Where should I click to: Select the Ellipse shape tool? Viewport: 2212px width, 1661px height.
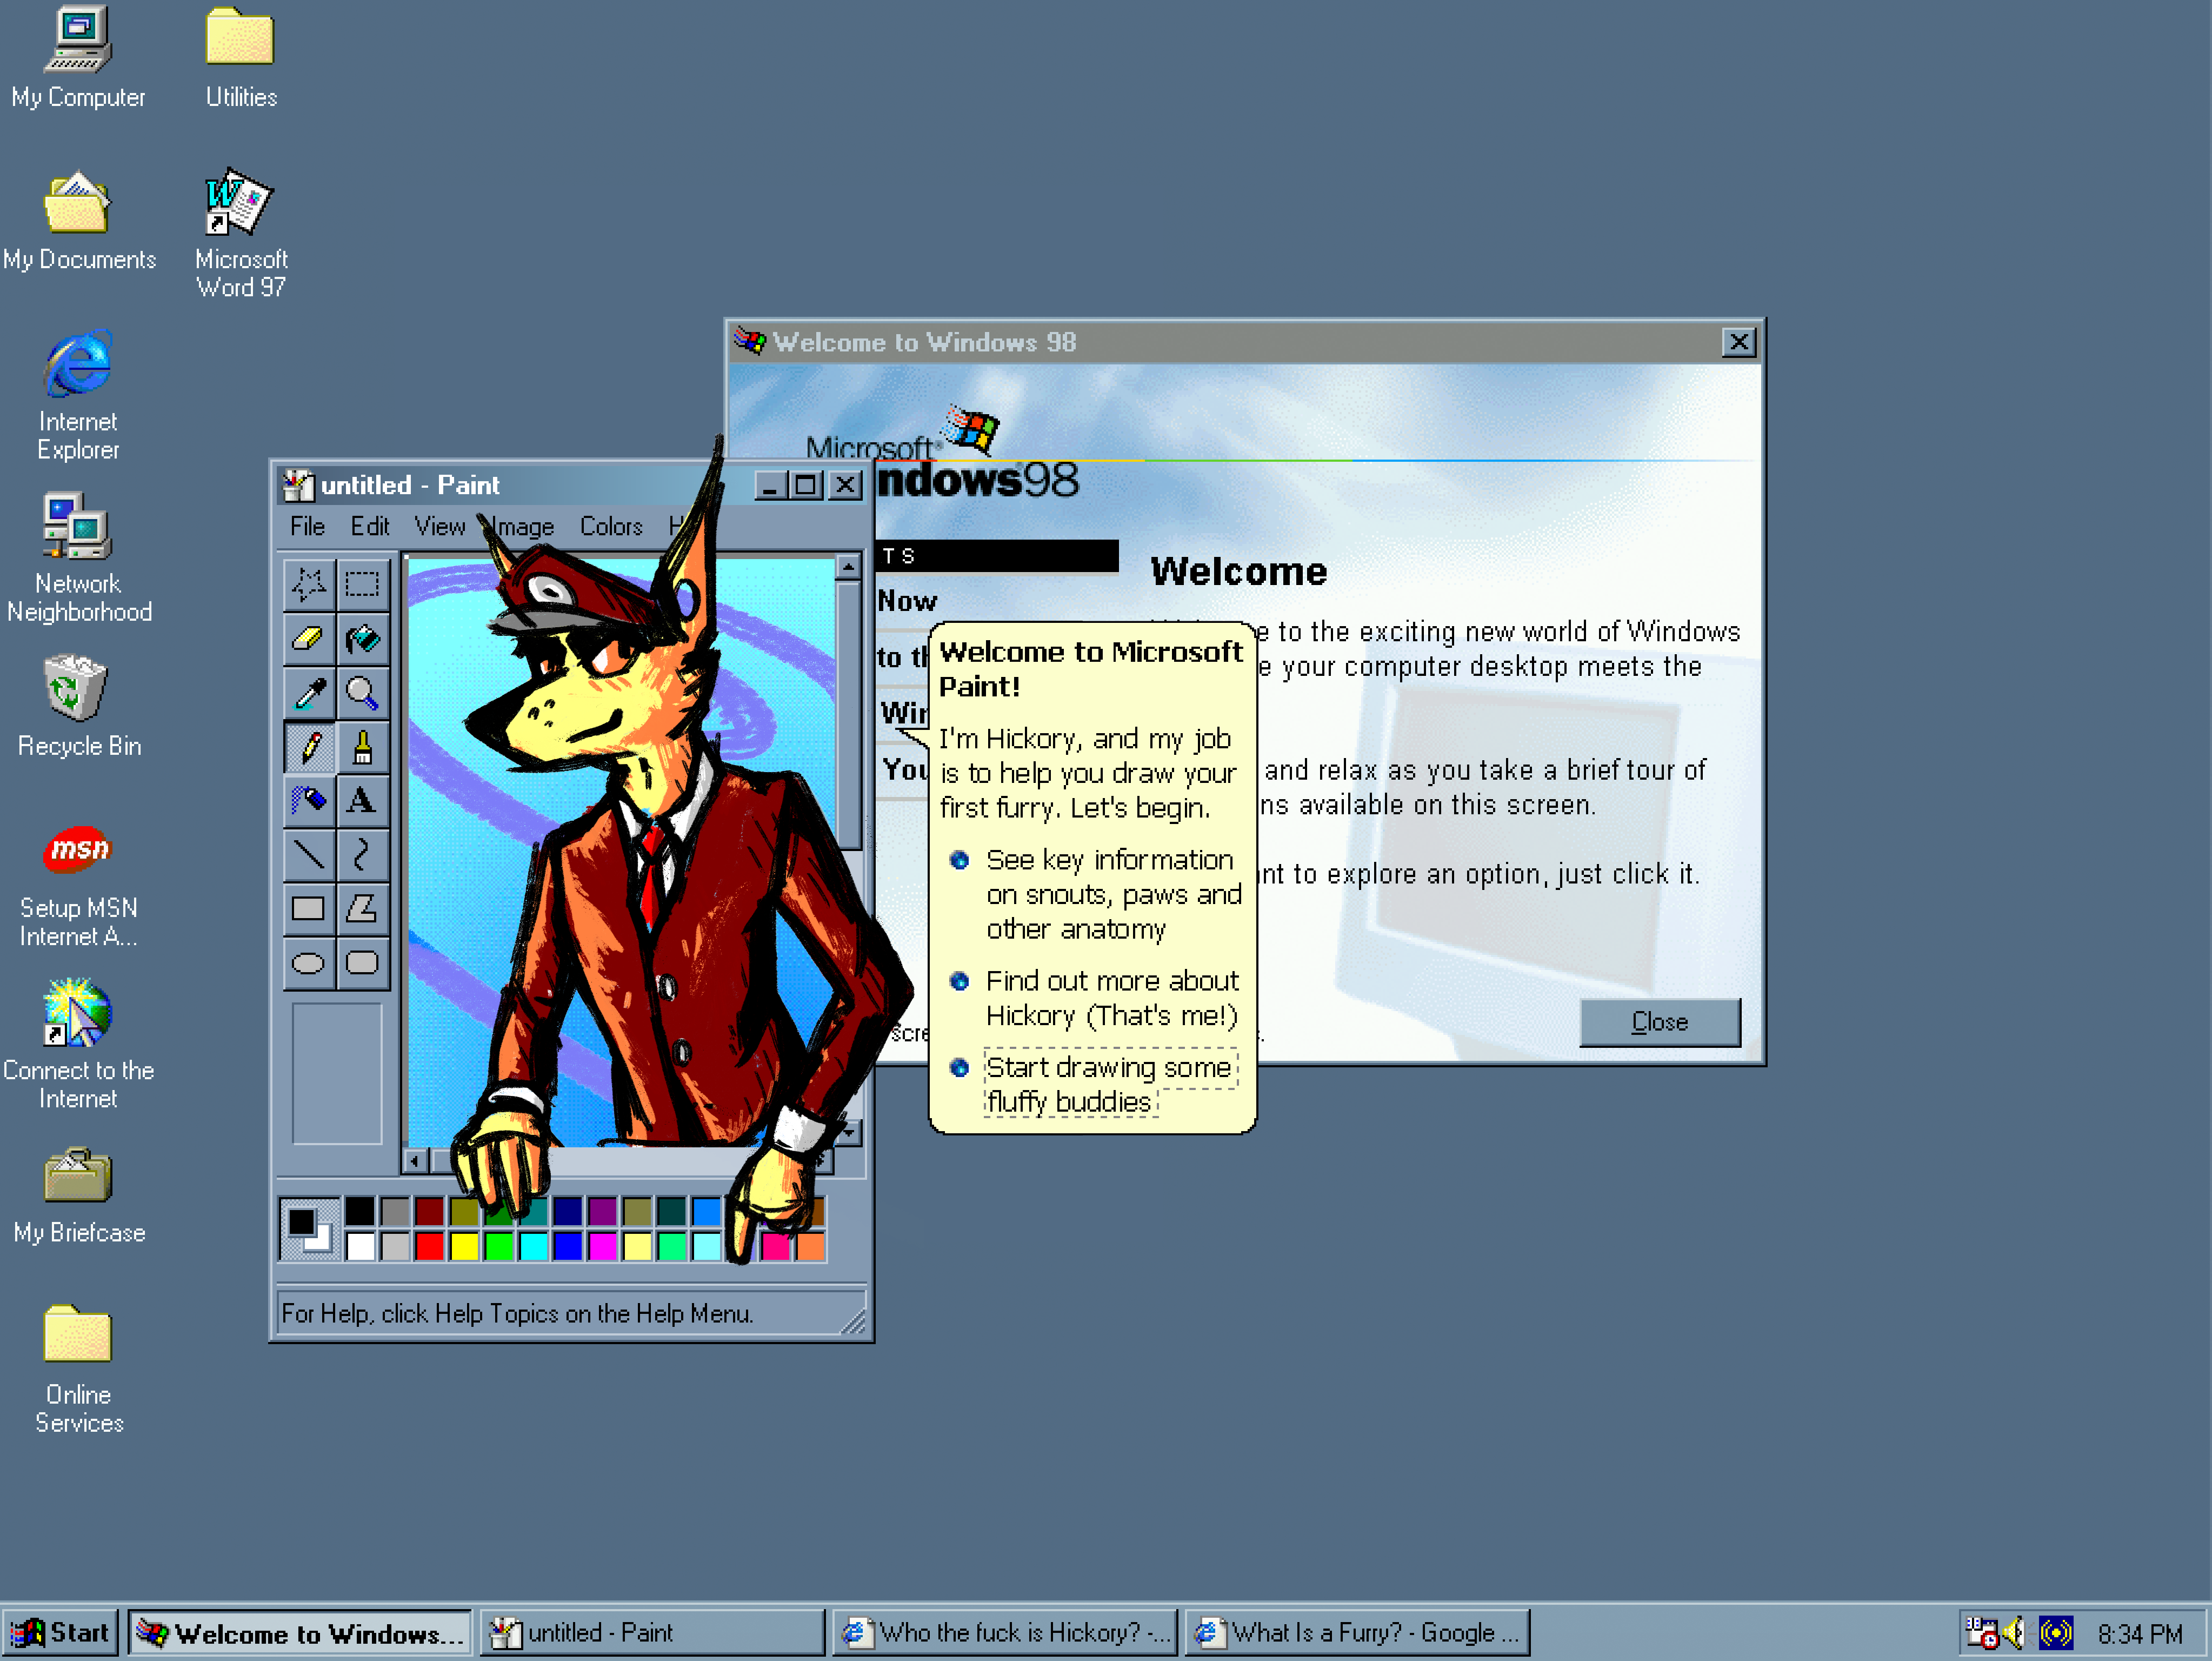308,963
